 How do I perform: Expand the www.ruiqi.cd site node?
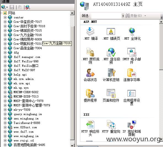(x=5, y=141)
